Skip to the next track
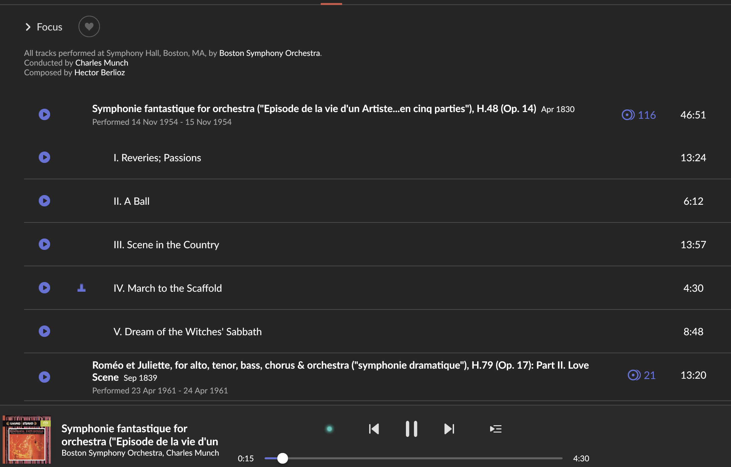The image size is (731, 467). (x=449, y=429)
